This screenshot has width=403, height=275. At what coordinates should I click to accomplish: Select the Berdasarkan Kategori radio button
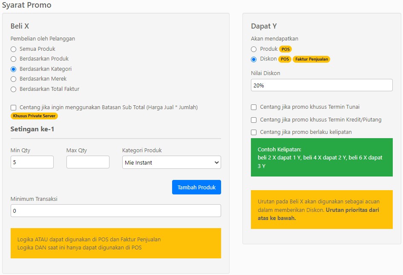tap(14, 69)
